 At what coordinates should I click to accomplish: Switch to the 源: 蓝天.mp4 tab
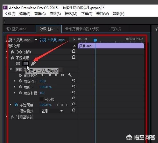[16, 29]
